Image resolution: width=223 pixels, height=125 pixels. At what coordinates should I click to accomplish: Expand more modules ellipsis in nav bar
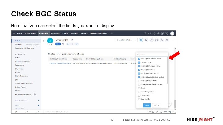click(x=112, y=34)
